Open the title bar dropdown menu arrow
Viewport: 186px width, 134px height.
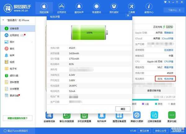pyautogui.click(x=169, y=2)
